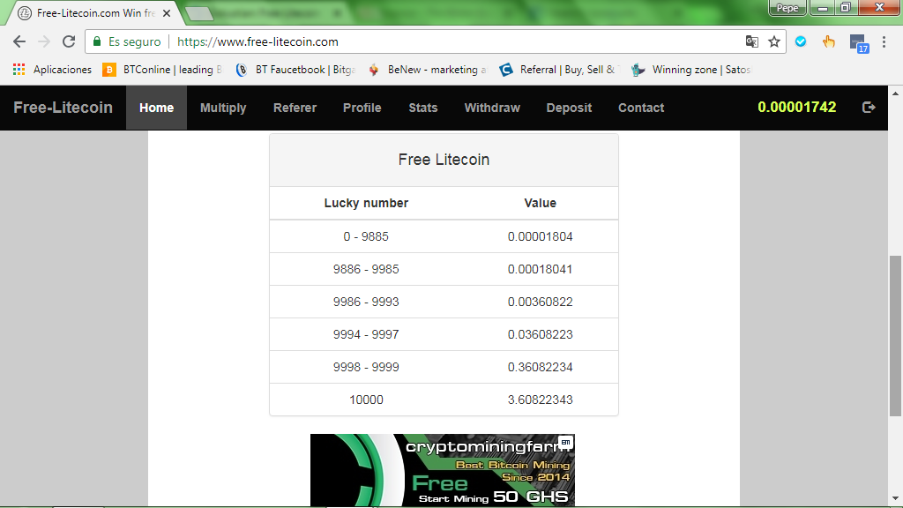
Task: Open the extension with badge 17
Action: [x=858, y=43]
